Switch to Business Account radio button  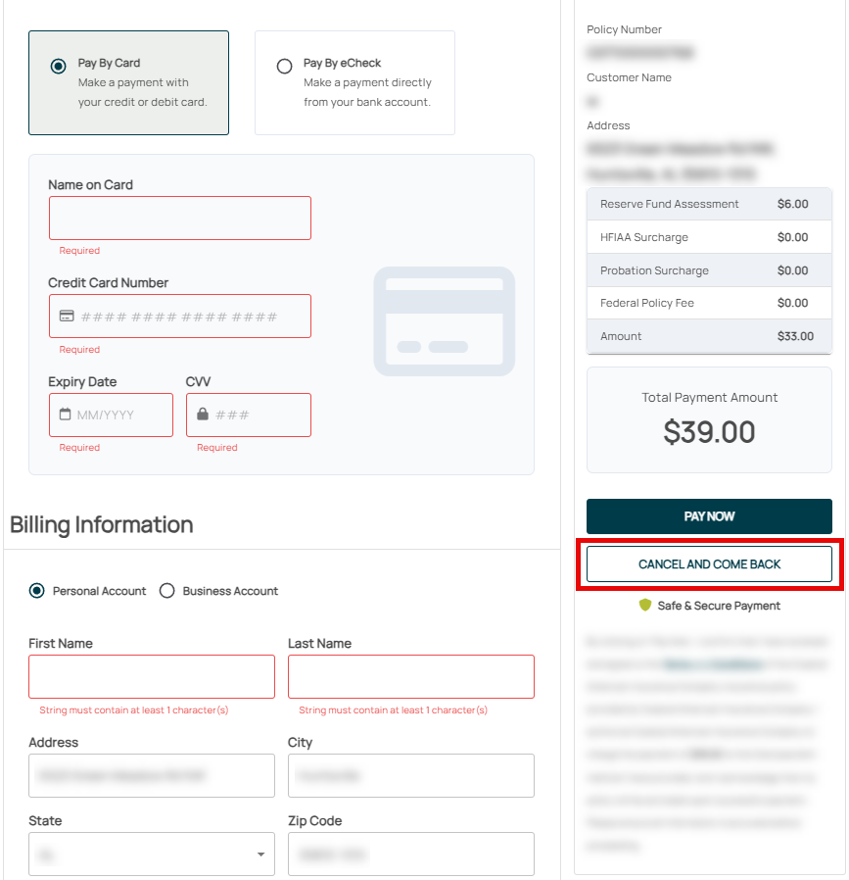(167, 591)
